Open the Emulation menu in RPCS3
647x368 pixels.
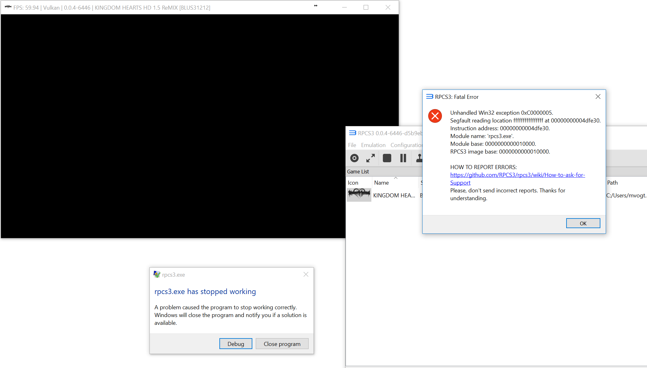pos(373,145)
